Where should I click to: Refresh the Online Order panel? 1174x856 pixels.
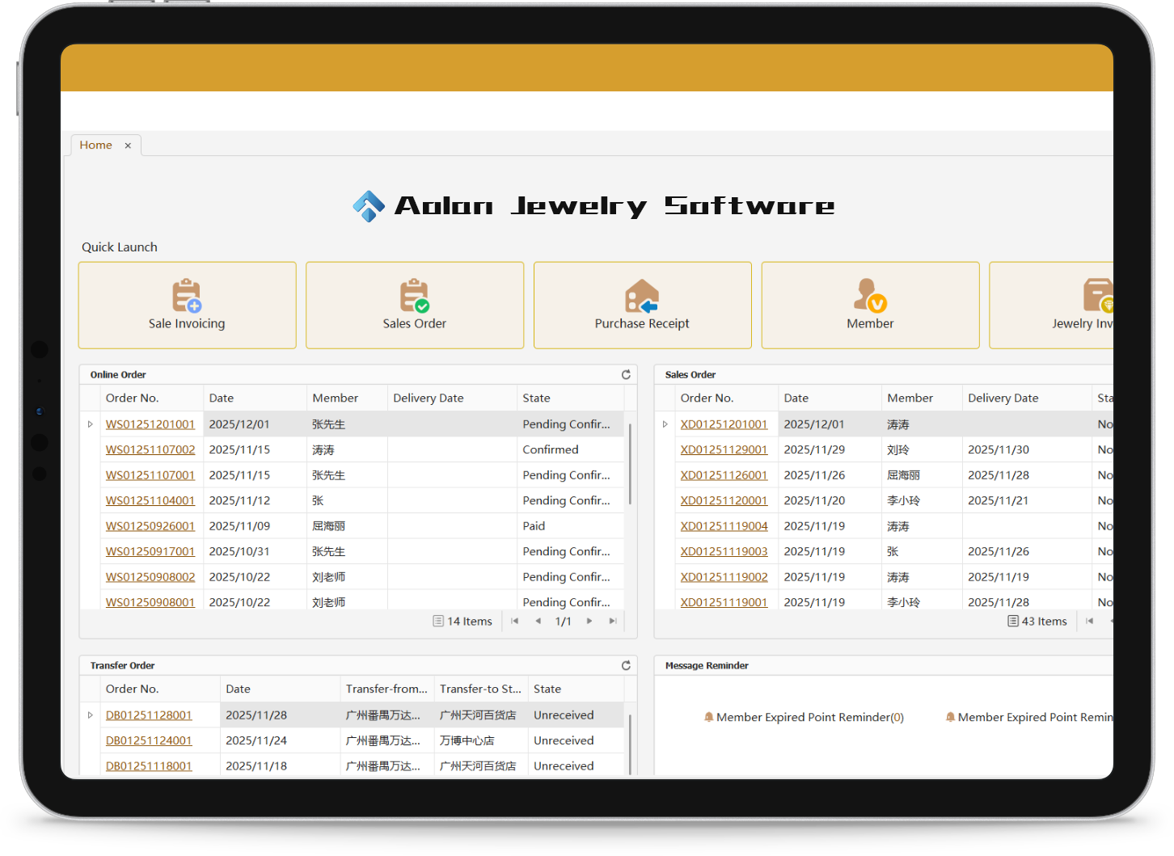626,374
